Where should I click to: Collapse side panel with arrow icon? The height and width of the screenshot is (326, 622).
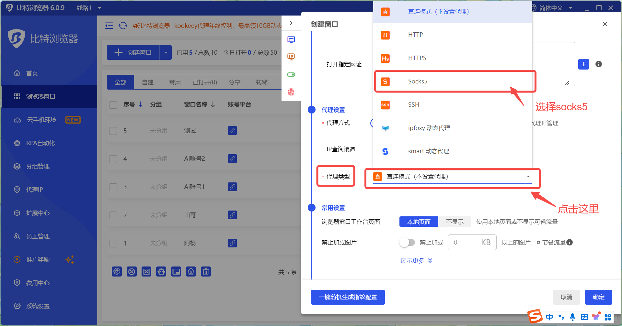[x=291, y=23]
